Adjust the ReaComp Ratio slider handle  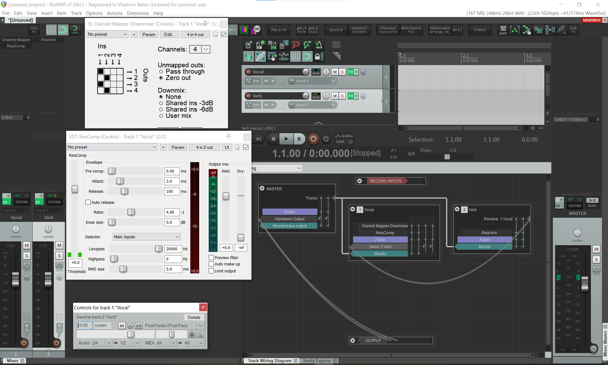pyautogui.click(x=131, y=212)
